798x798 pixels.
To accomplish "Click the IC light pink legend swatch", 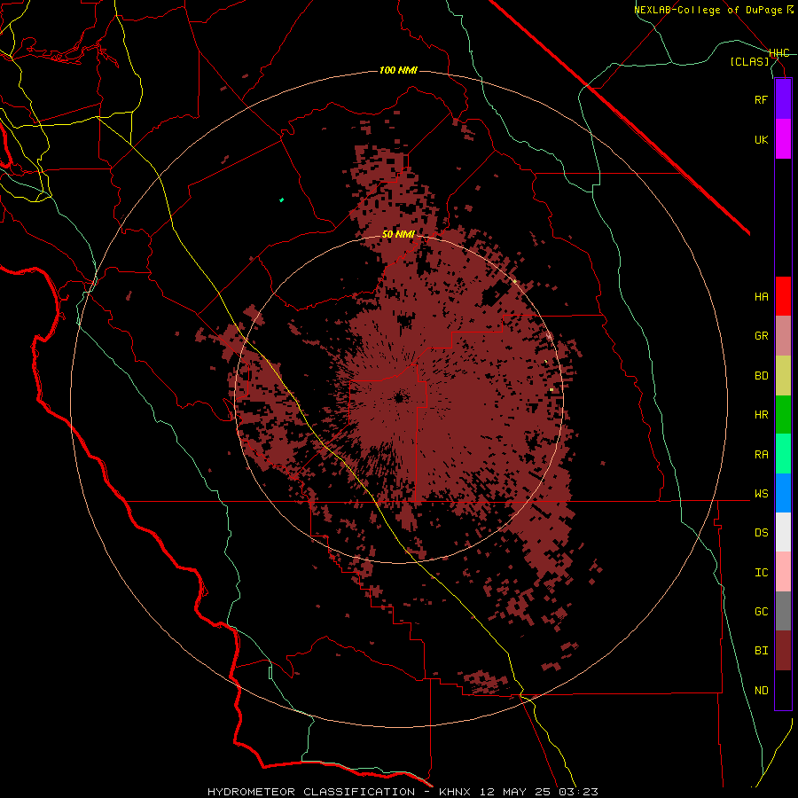I will (783, 572).
